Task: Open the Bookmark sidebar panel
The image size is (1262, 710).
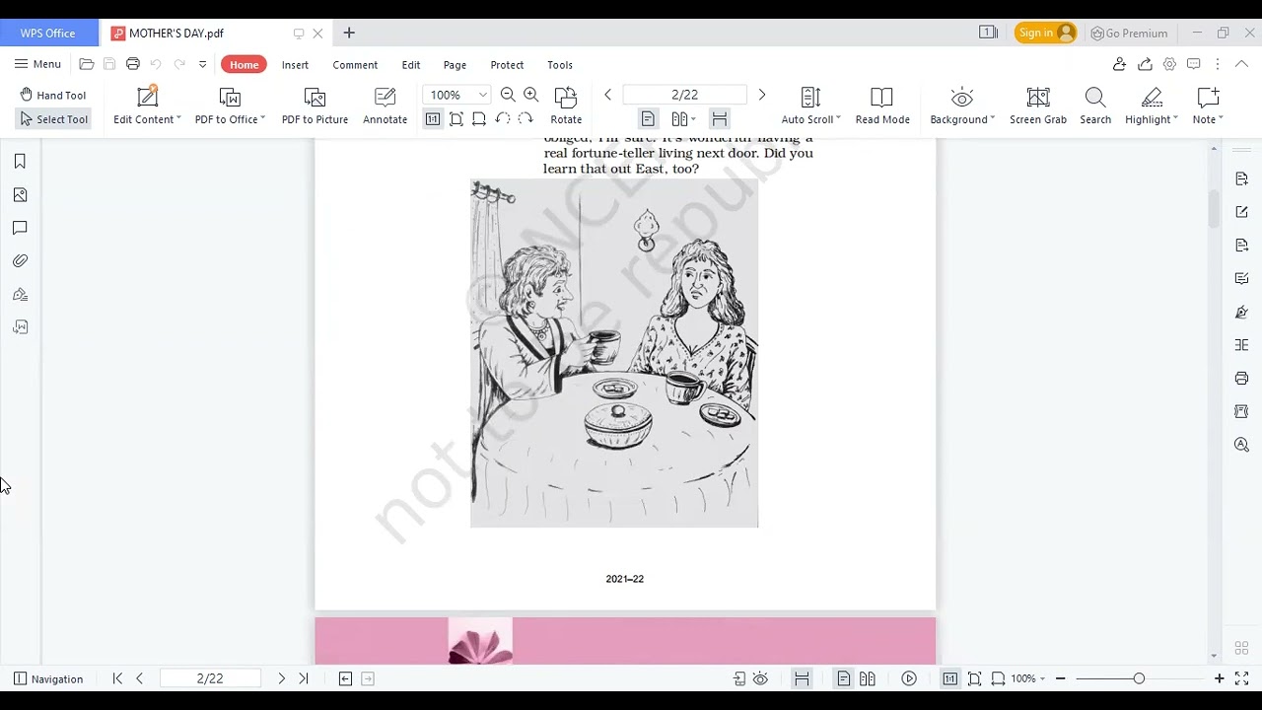Action: 20,162
